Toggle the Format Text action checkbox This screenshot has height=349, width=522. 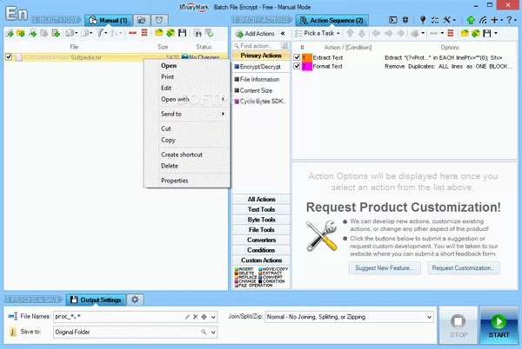[x=297, y=67]
